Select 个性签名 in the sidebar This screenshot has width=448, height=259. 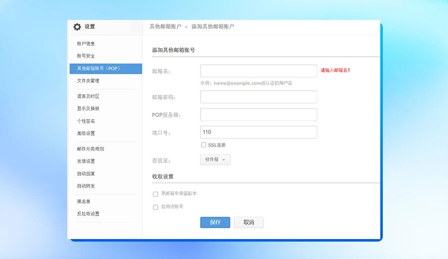point(86,121)
